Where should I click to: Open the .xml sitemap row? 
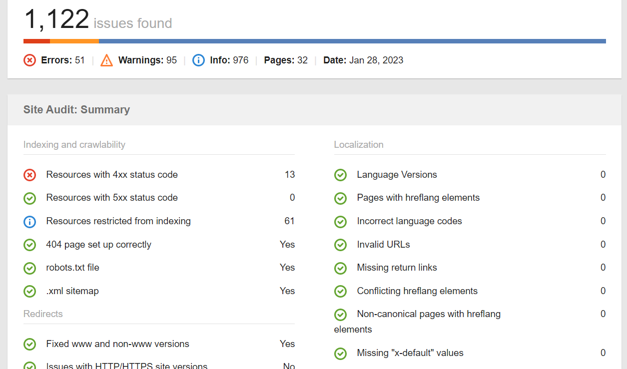point(159,291)
